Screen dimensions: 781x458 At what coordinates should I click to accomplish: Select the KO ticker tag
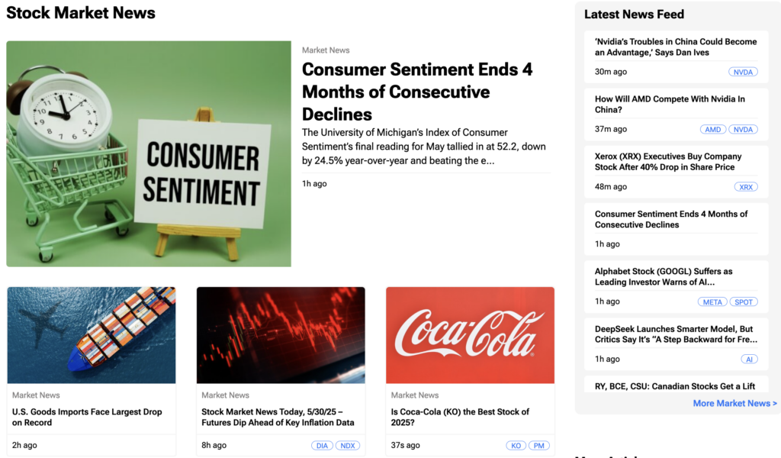[x=516, y=446]
